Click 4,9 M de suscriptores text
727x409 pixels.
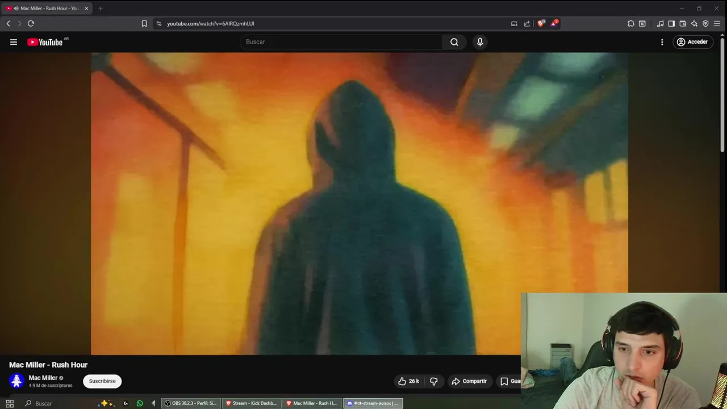51,386
